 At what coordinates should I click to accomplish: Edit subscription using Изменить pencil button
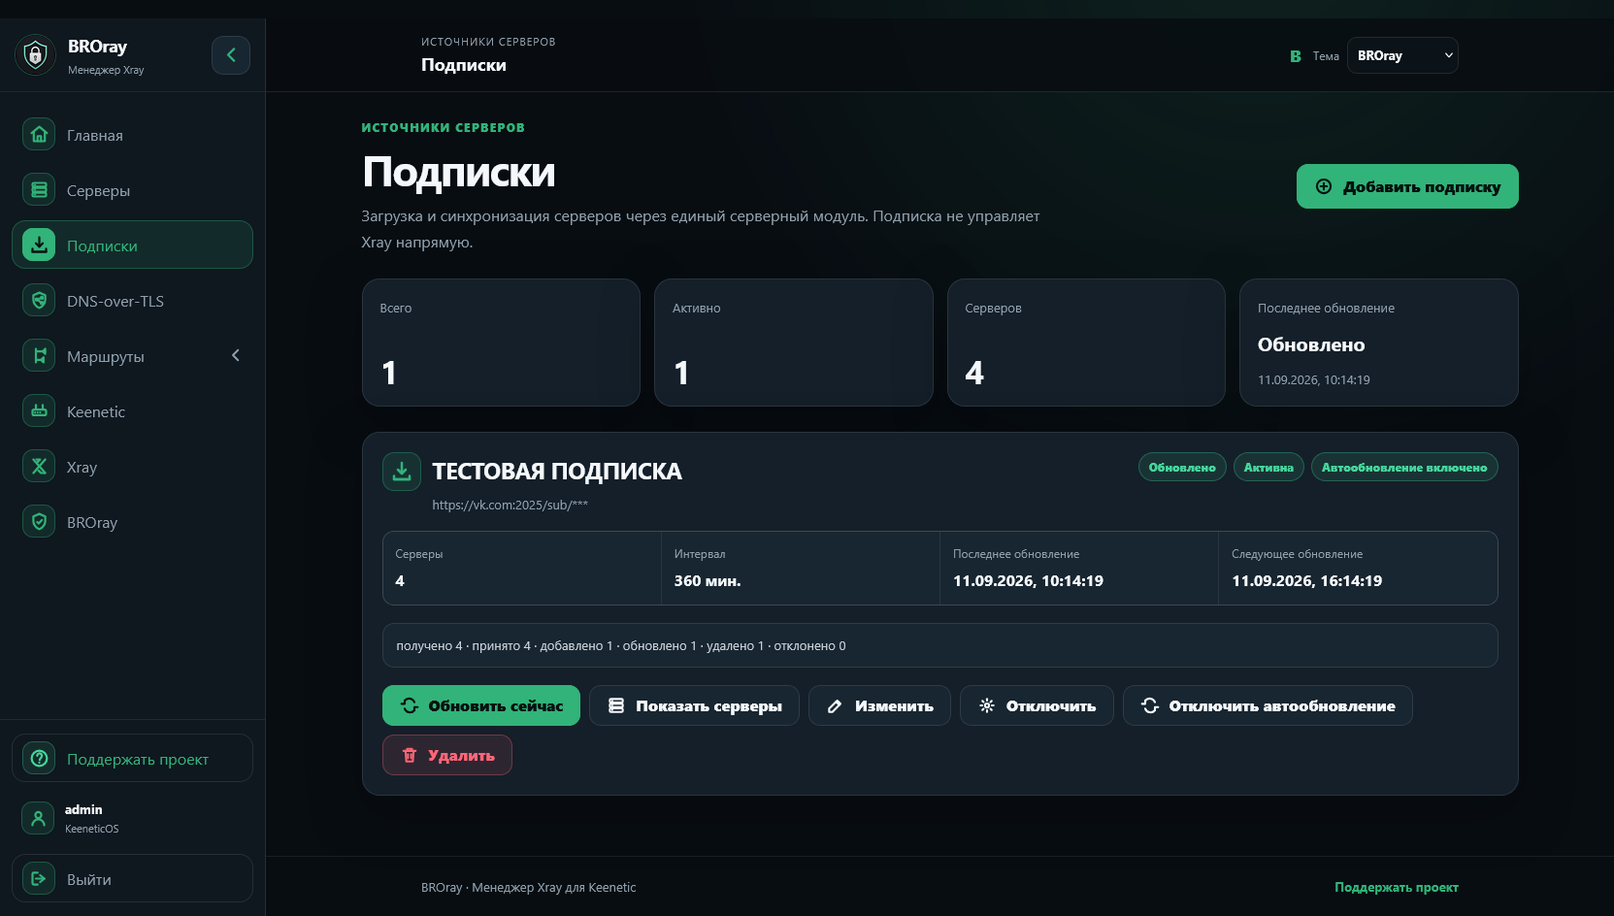pos(879,705)
